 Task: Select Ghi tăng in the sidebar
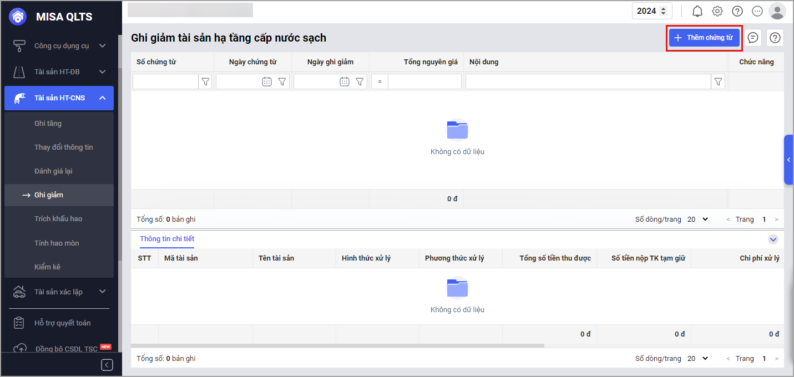pos(48,124)
